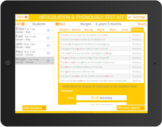Switch to the Position tab

(x=64, y=30)
